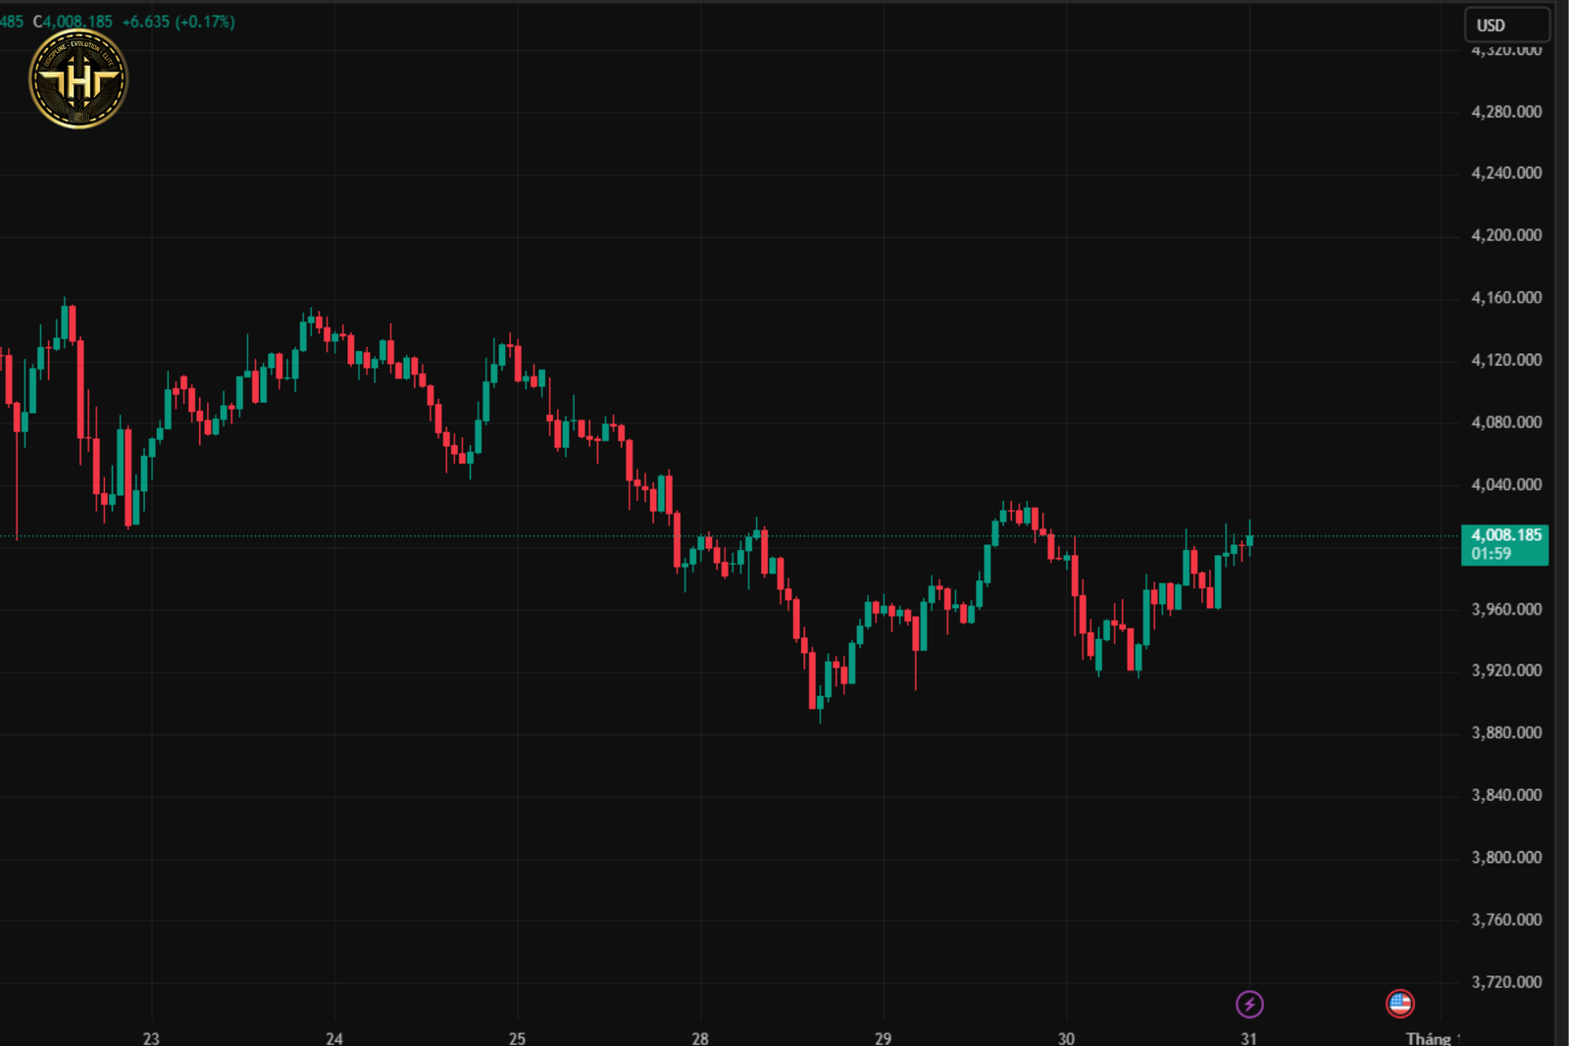
Task: Click the 4,120.000 price axis label
Action: pos(1505,360)
